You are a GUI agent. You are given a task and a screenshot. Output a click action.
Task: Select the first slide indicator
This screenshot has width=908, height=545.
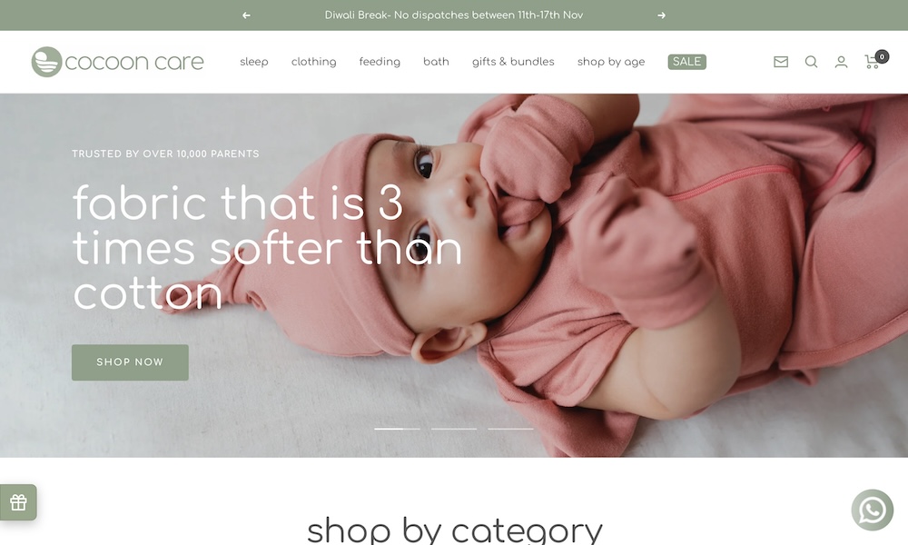pyautogui.click(x=398, y=429)
